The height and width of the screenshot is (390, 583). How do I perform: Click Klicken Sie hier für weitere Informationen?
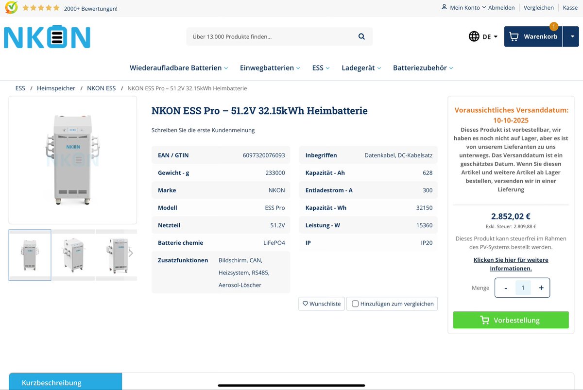pos(511,264)
